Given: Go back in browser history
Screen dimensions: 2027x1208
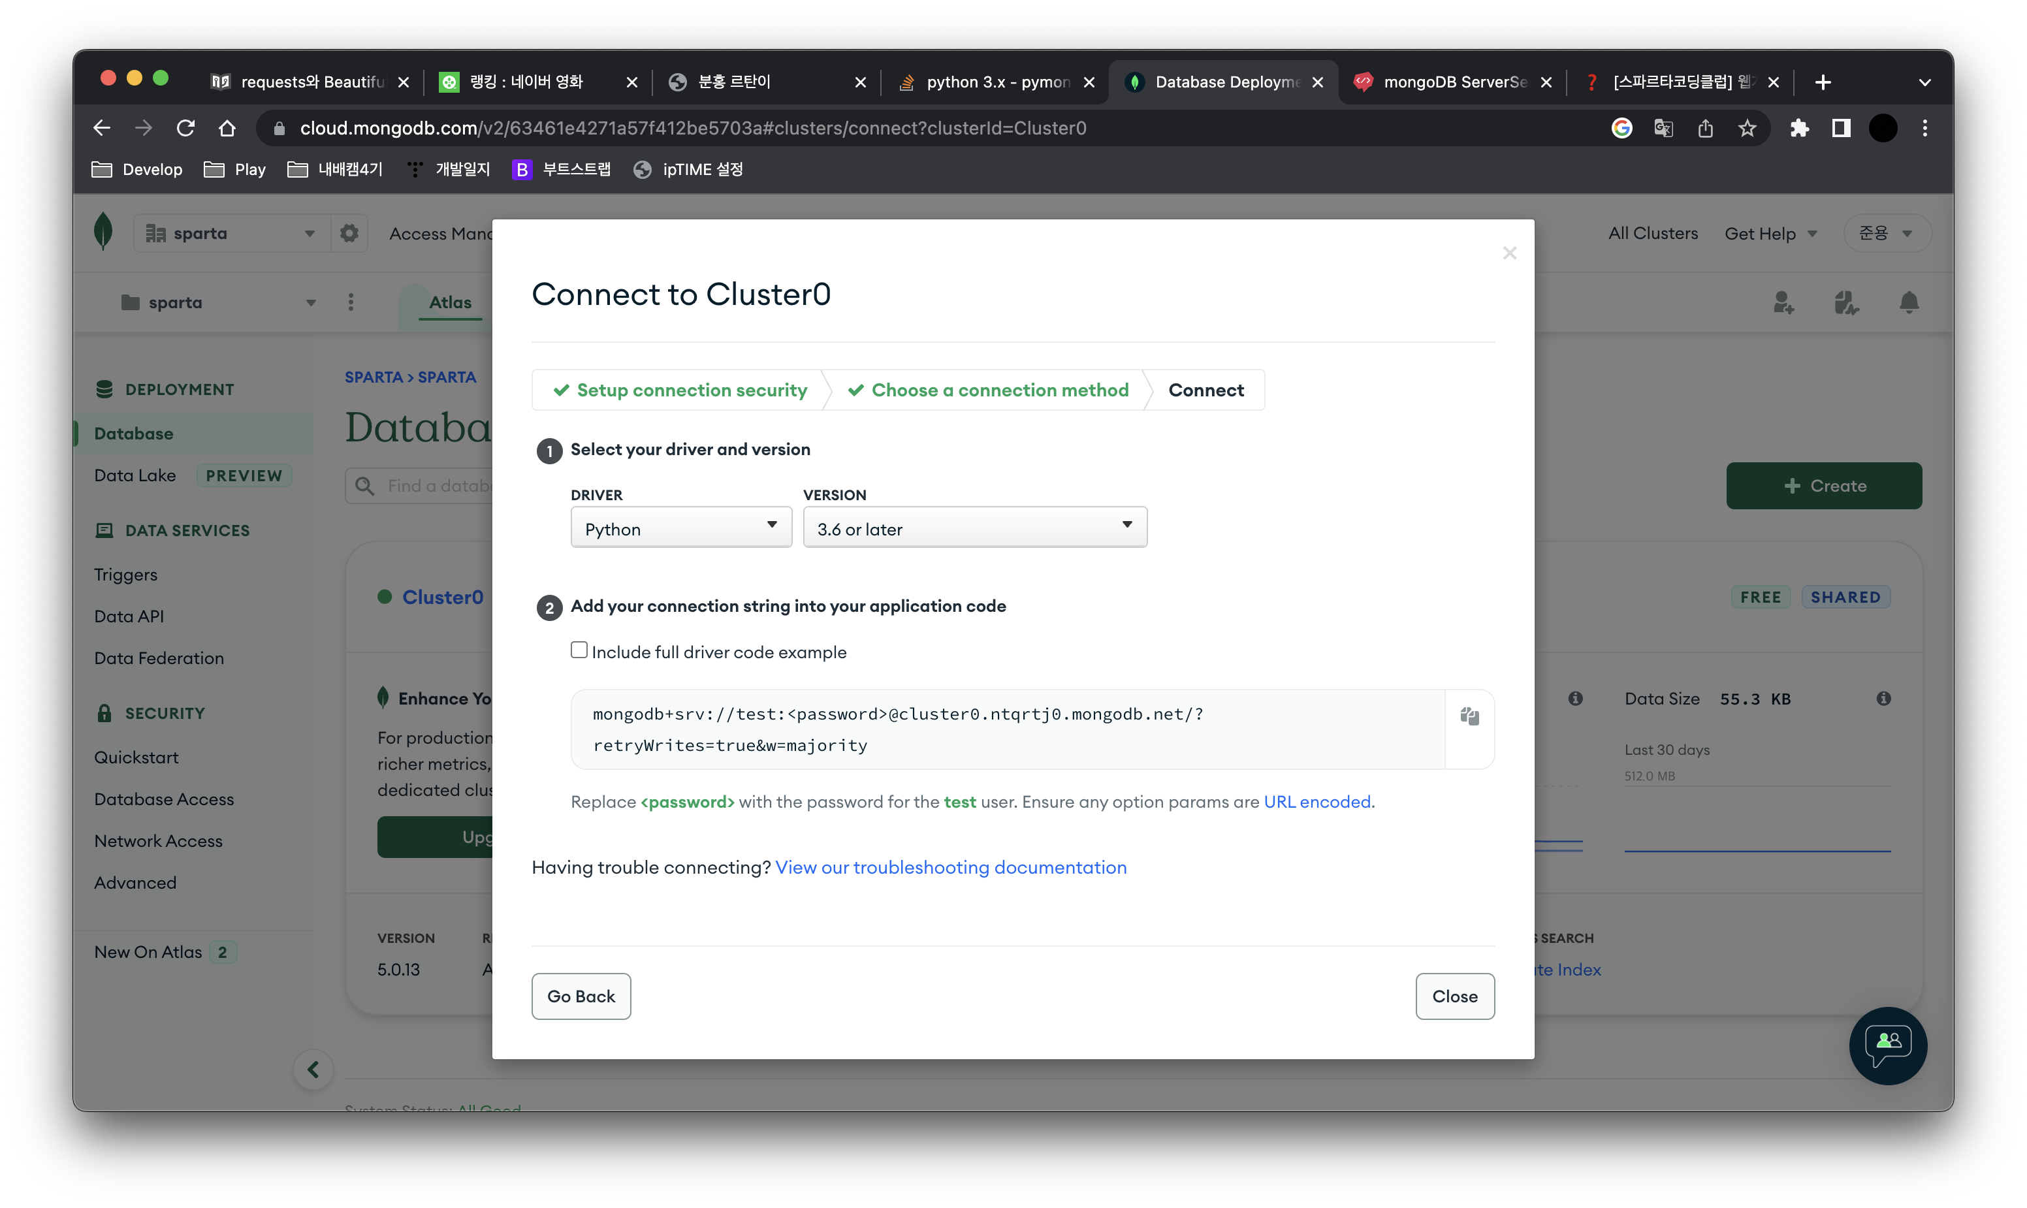Looking at the screenshot, I should 102,128.
